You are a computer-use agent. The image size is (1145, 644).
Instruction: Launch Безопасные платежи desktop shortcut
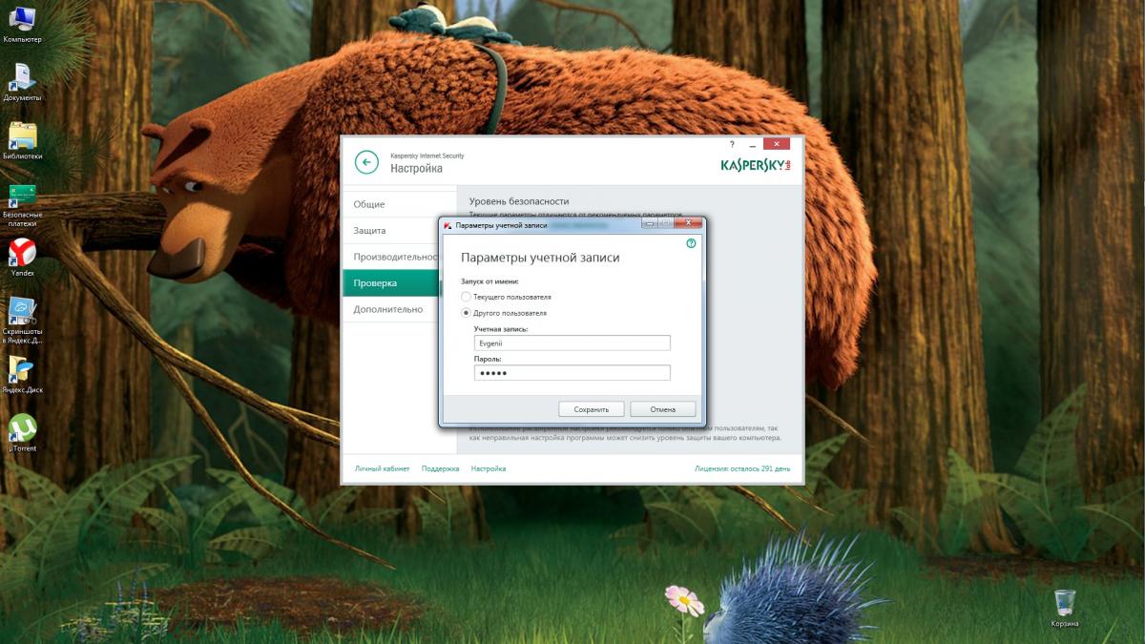(x=22, y=203)
